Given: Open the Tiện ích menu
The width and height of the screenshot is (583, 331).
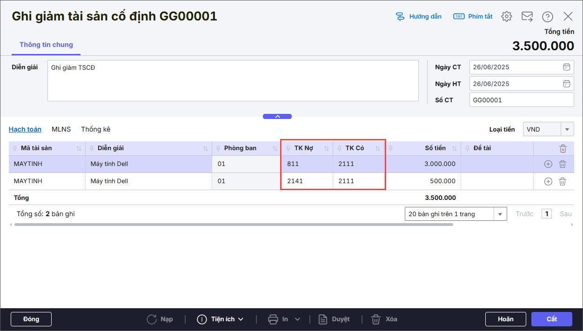Looking at the screenshot, I should pyautogui.click(x=221, y=319).
